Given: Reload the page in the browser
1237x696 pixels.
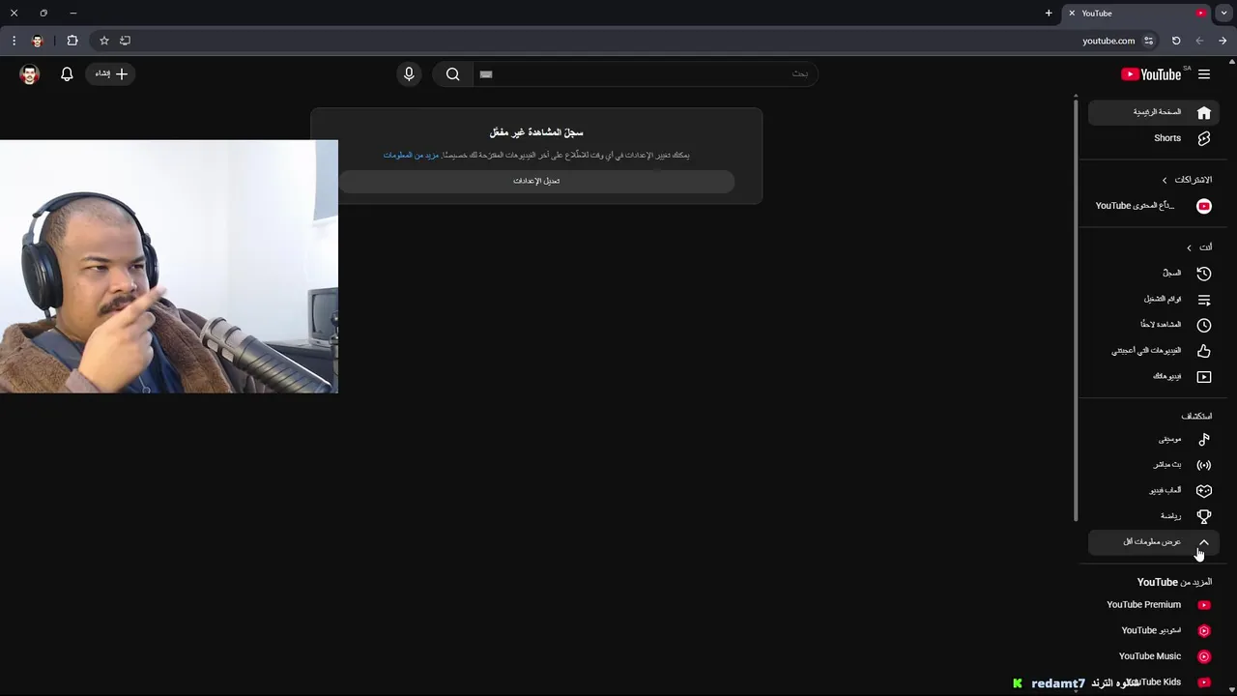Looking at the screenshot, I should click(x=1176, y=41).
